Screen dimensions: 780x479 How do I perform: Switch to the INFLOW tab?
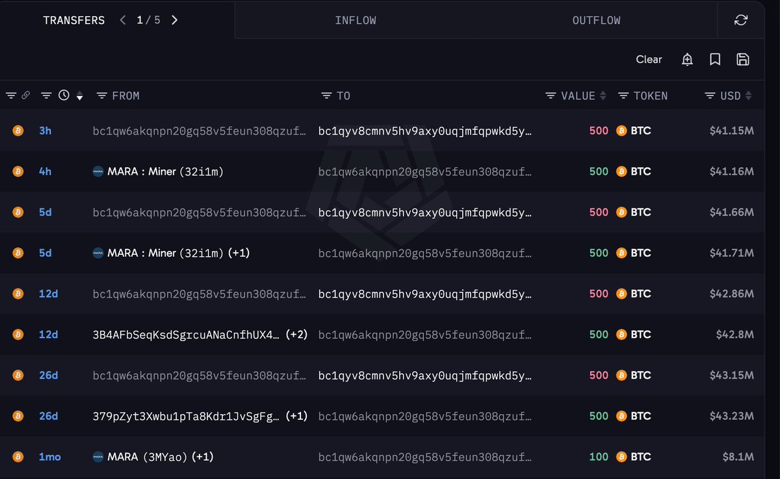tap(356, 20)
